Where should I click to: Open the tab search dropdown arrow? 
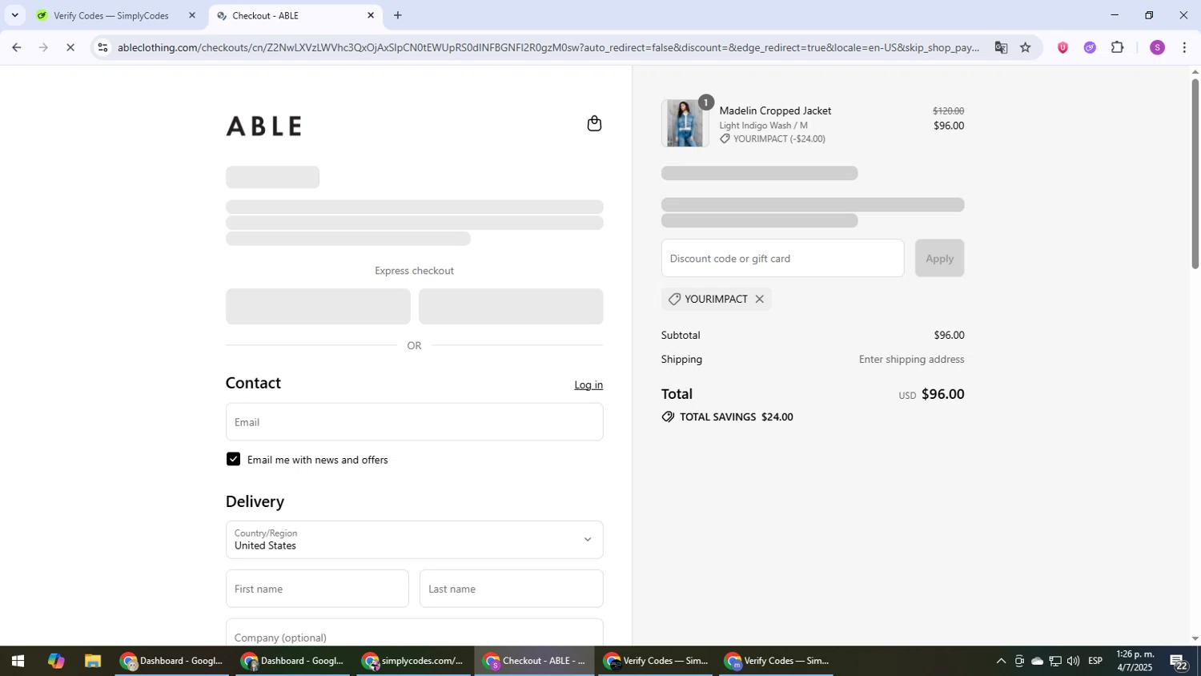14,15
